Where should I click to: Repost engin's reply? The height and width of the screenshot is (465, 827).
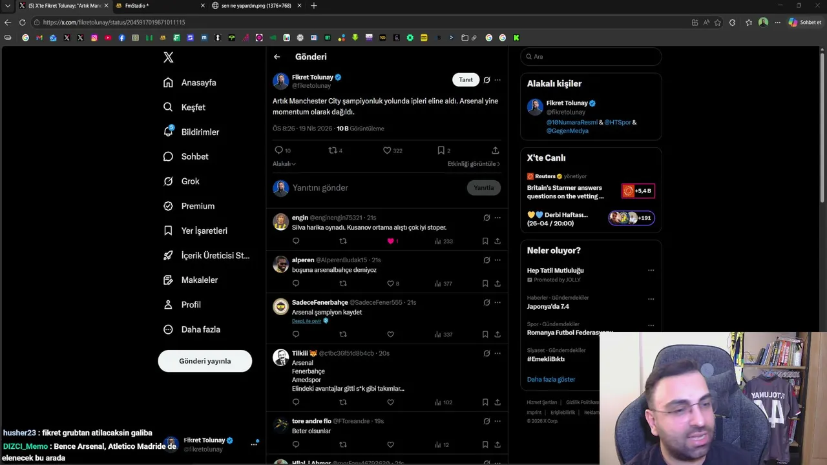343,241
